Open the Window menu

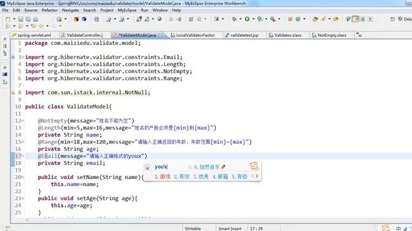(x=160, y=10)
